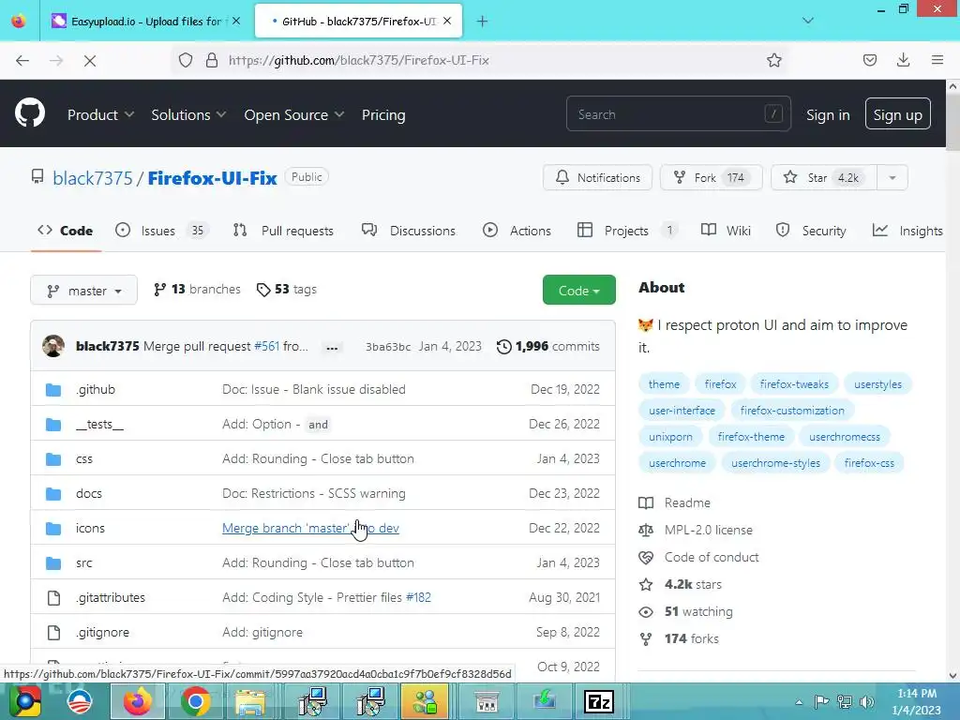960x720 pixels.
Task: Open the green Code dropdown
Action: click(x=578, y=291)
